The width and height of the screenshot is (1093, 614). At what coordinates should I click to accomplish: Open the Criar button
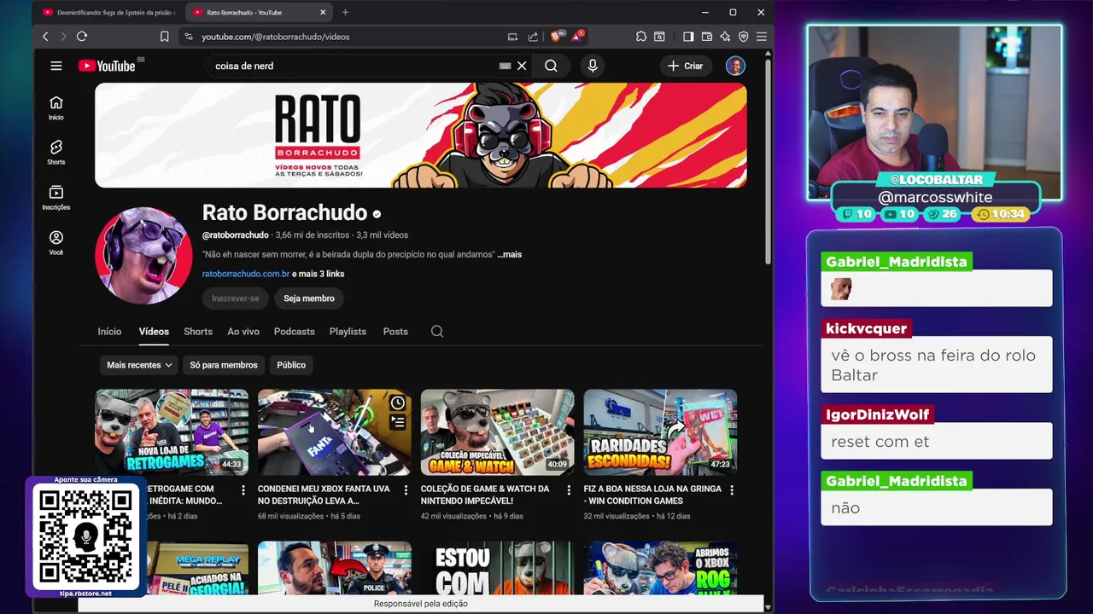(686, 66)
